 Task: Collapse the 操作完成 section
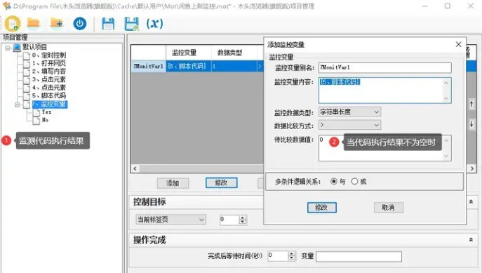pos(471,240)
